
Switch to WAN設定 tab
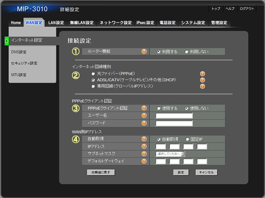coord(34,22)
